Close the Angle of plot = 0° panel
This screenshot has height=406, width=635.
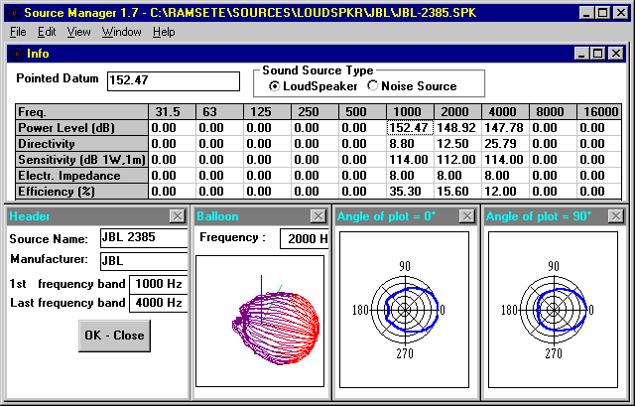point(467,216)
